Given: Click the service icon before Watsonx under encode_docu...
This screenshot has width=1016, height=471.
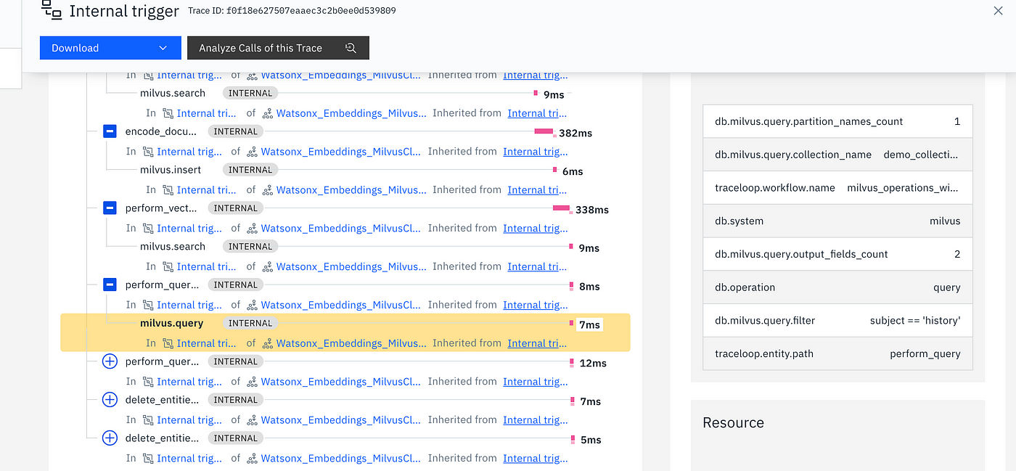Looking at the screenshot, I should [252, 152].
